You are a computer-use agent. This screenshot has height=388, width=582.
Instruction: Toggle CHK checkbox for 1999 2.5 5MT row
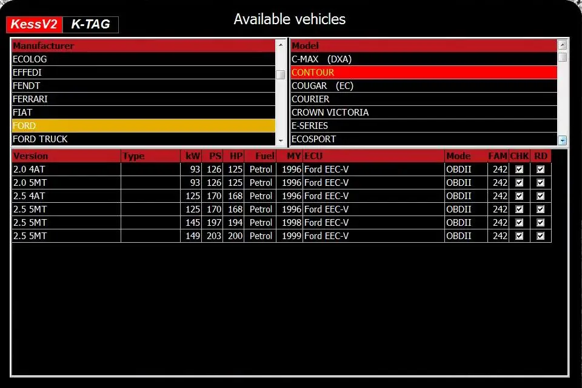point(520,236)
